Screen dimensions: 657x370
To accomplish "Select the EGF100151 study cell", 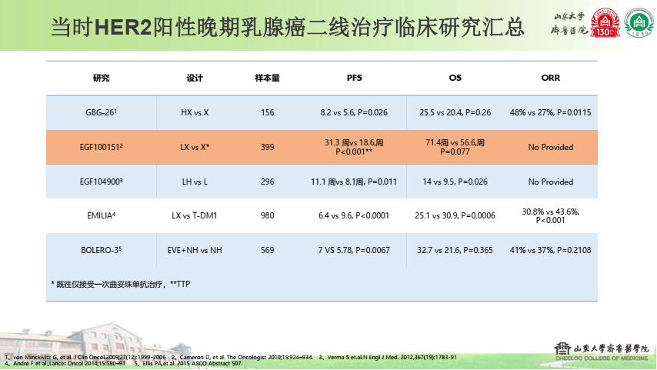I will (101, 147).
